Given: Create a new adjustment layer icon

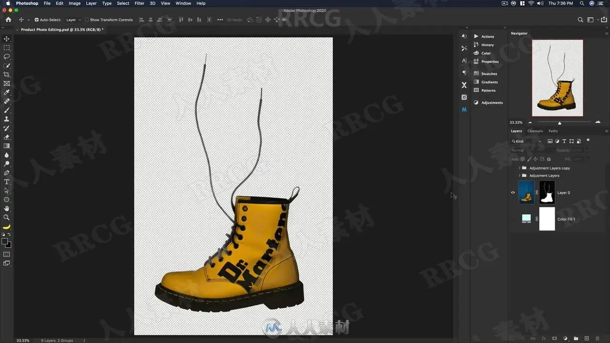Looking at the screenshot, I should click(x=565, y=338).
